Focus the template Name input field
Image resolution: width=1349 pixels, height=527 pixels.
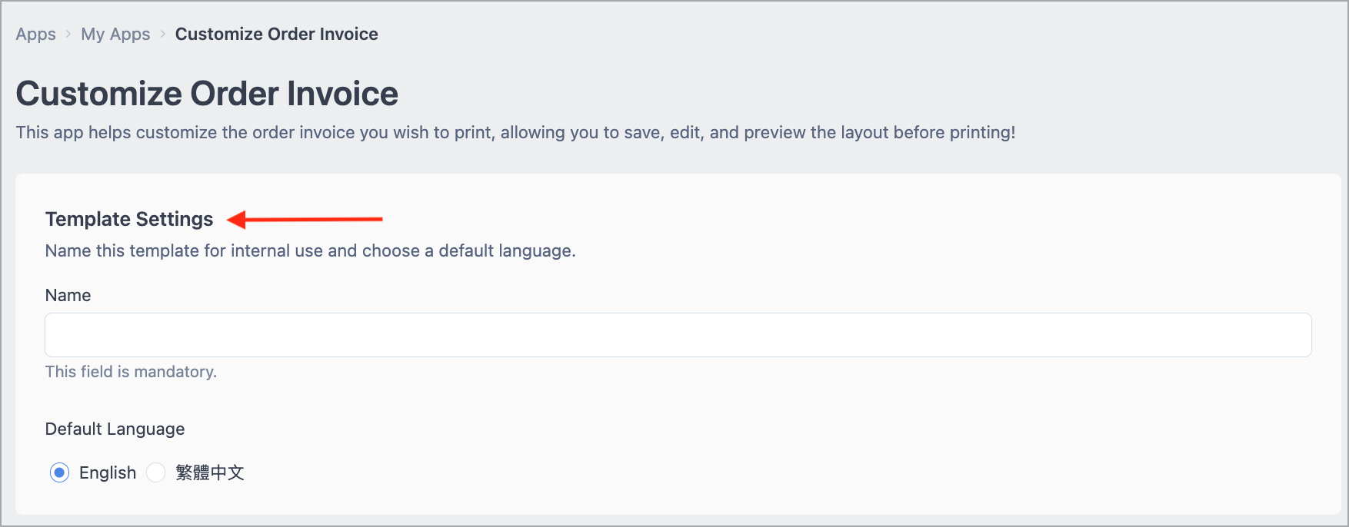coord(678,335)
